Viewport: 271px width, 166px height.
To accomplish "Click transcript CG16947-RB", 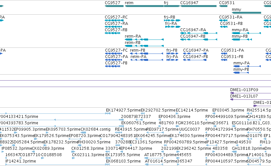I will (199, 40).
